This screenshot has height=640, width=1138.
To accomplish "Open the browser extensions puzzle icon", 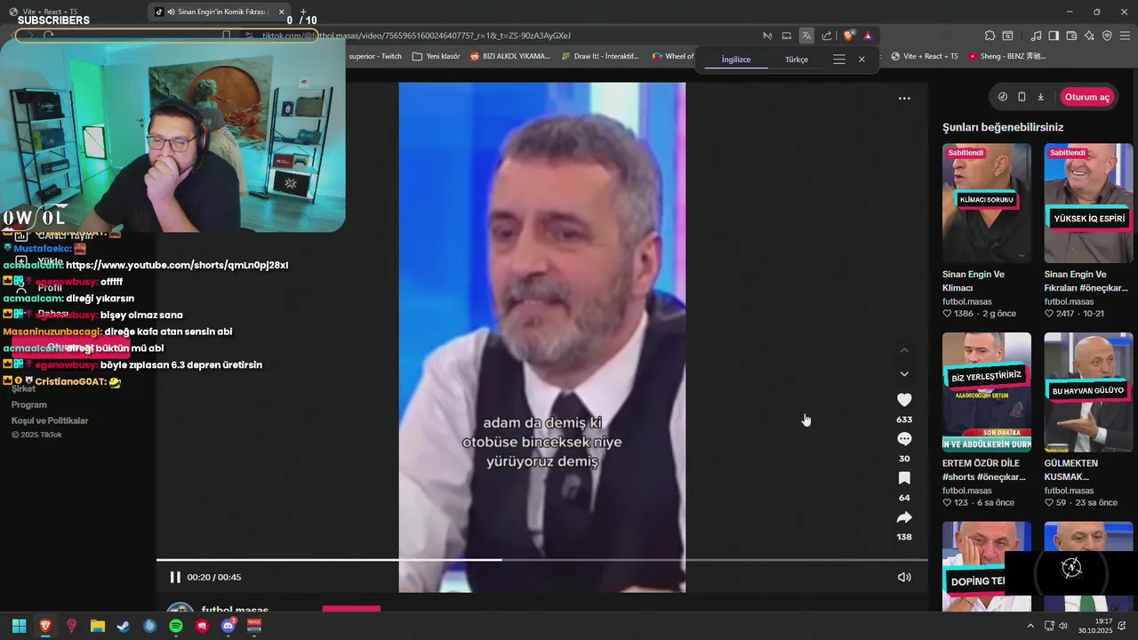I will pos(990,36).
